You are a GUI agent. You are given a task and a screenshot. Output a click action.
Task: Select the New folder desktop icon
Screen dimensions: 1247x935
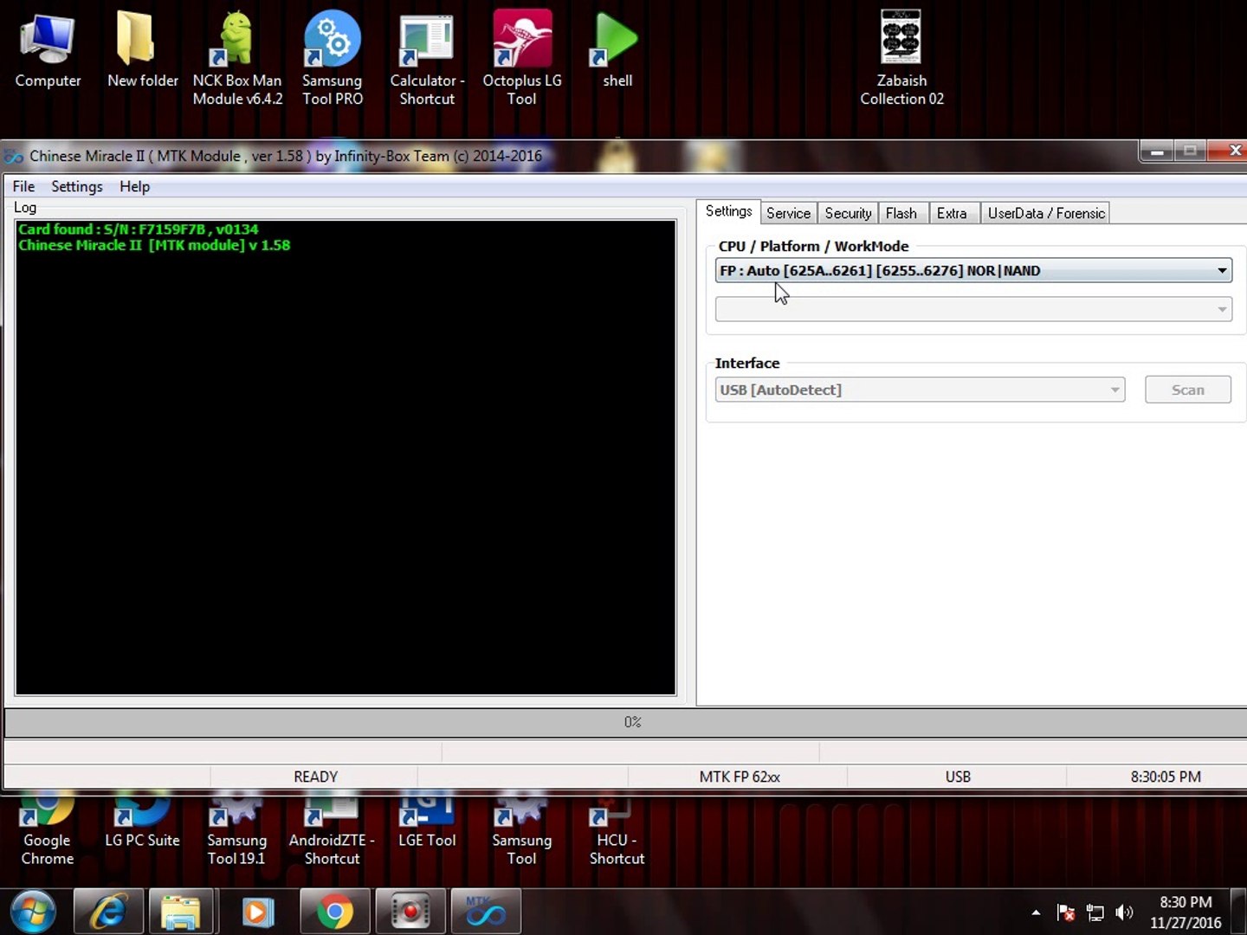tap(142, 51)
